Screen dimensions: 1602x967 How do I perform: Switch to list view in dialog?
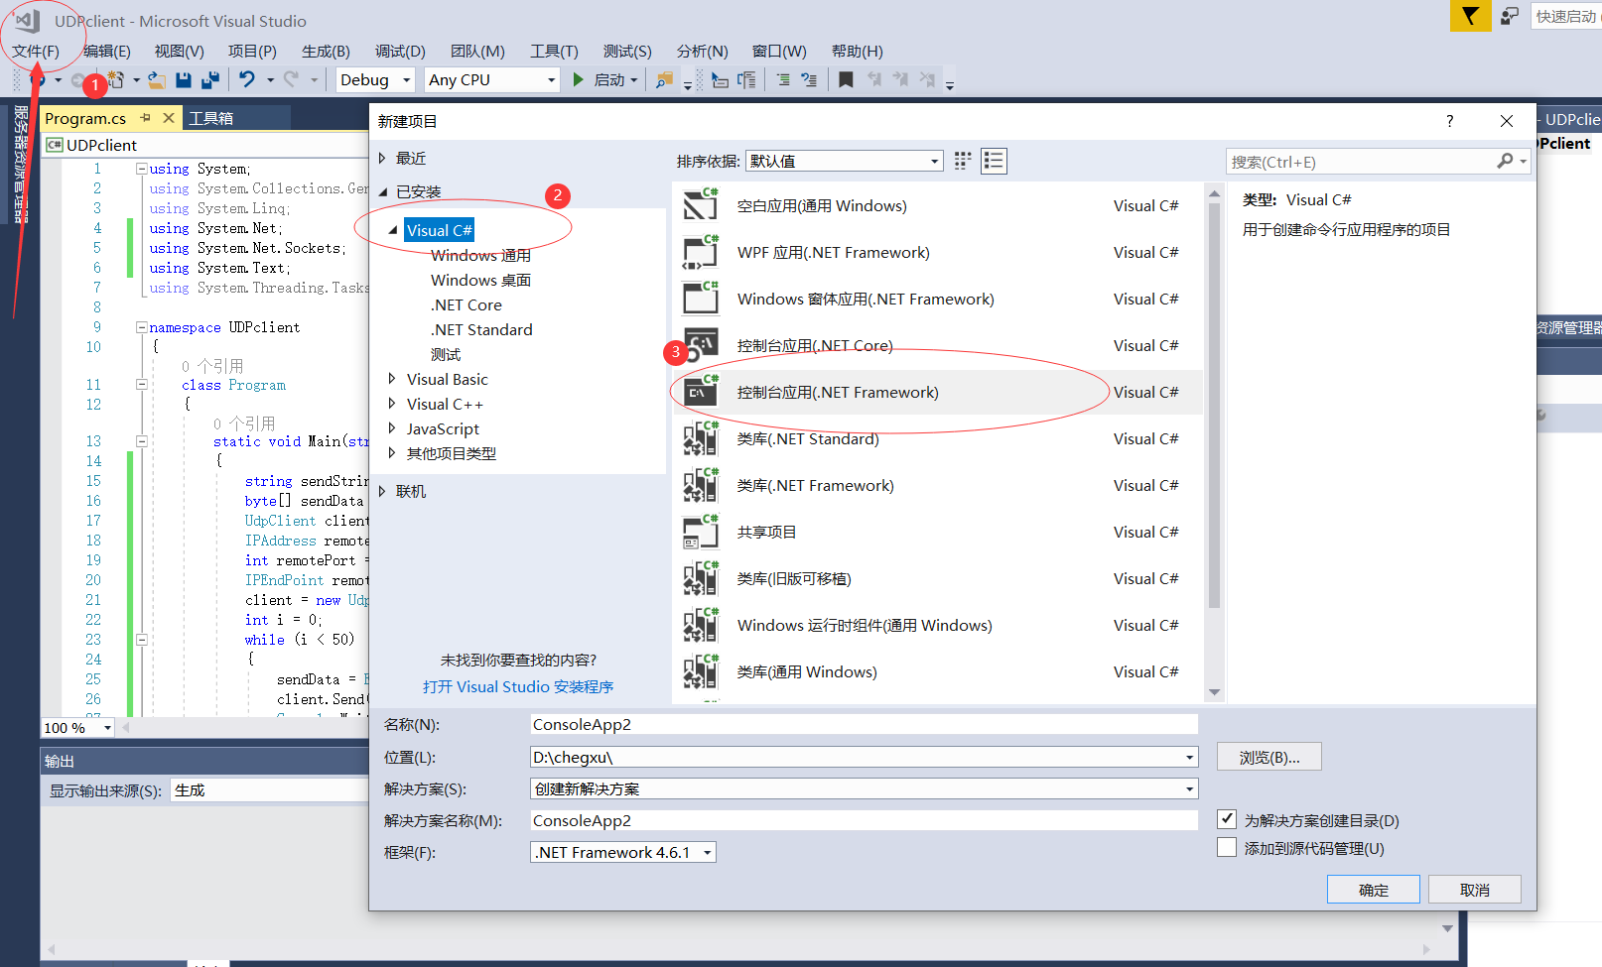[x=994, y=161]
